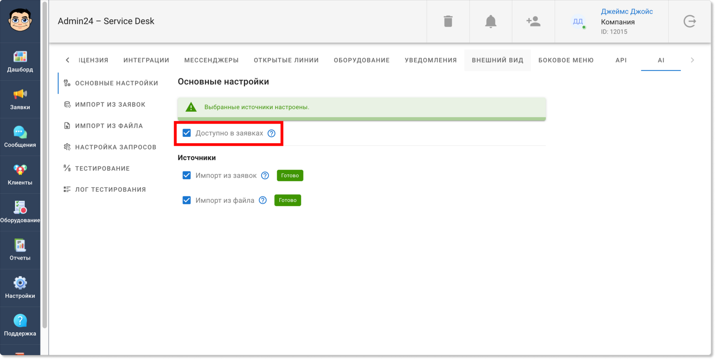Click the trash bin icon in header
This screenshot has height=359, width=715.
click(448, 21)
